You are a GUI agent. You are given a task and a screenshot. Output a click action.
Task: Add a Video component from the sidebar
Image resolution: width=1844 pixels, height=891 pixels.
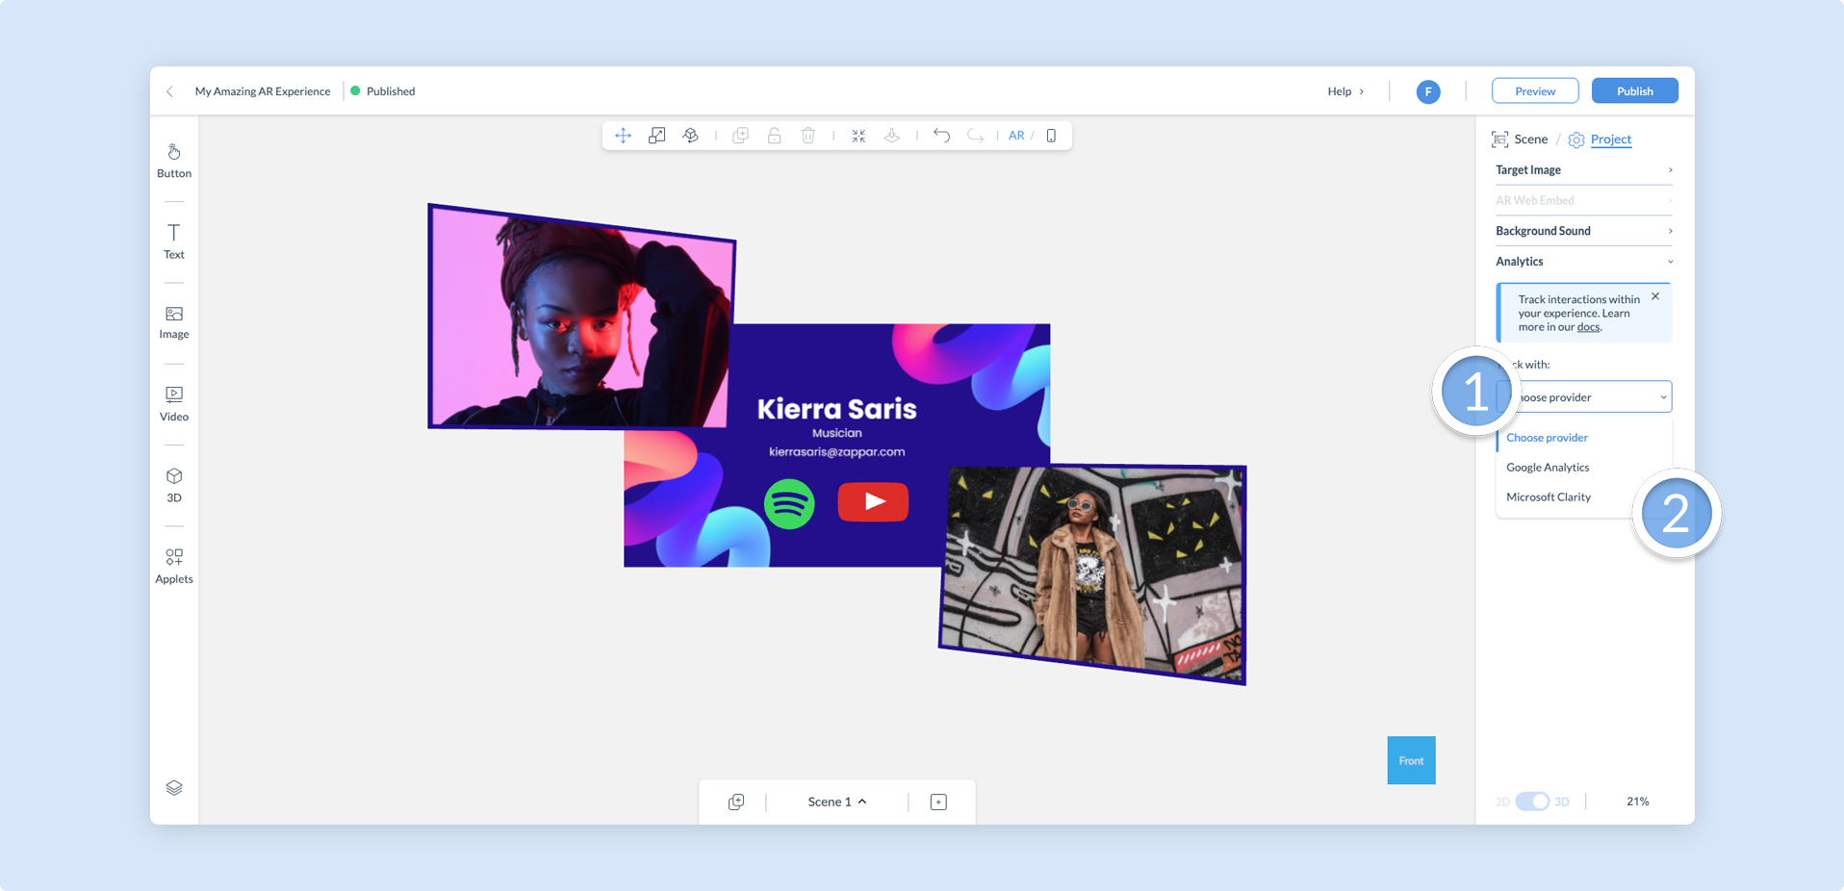click(174, 404)
